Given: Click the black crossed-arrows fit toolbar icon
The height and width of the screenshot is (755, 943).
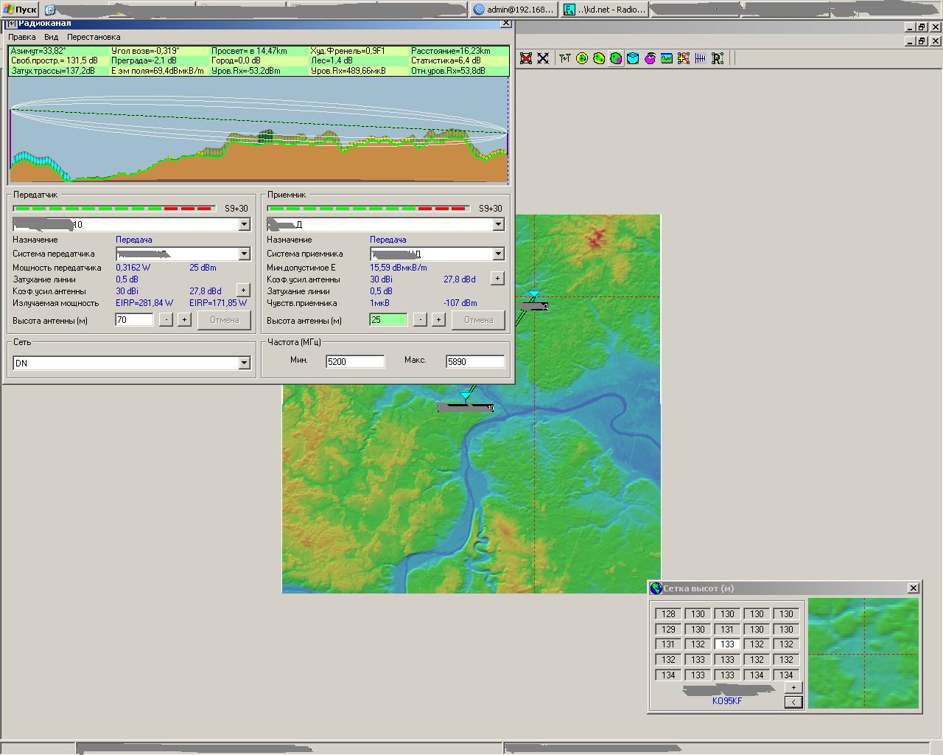Looking at the screenshot, I should coord(543,58).
